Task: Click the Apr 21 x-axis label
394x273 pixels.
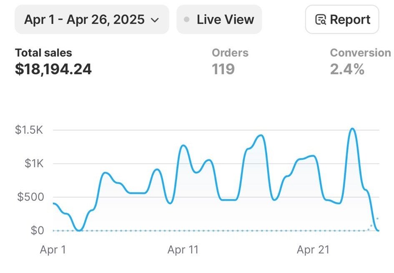Action: [x=313, y=250]
